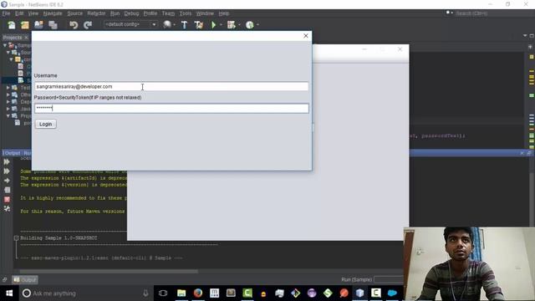Viewport: 535px width, 301px height.
Task: Click Salesforce cloud icon on taskbar
Action: tap(392, 293)
